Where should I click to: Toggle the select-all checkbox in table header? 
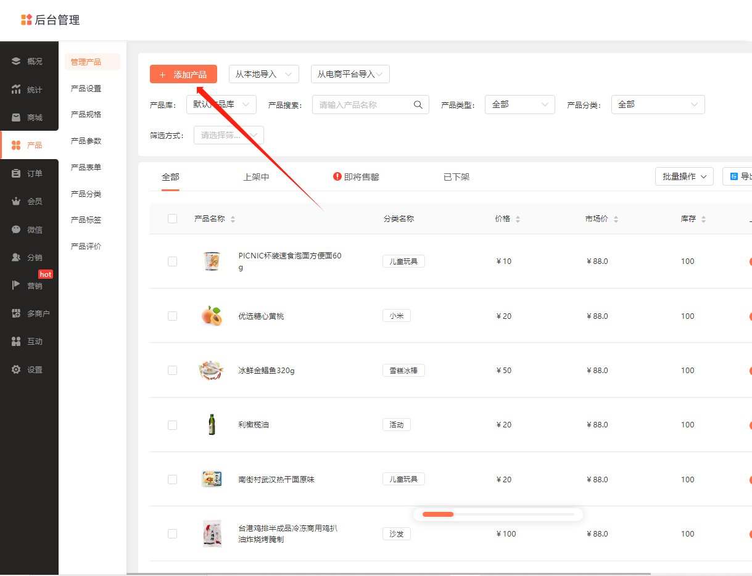tap(172, 218)
